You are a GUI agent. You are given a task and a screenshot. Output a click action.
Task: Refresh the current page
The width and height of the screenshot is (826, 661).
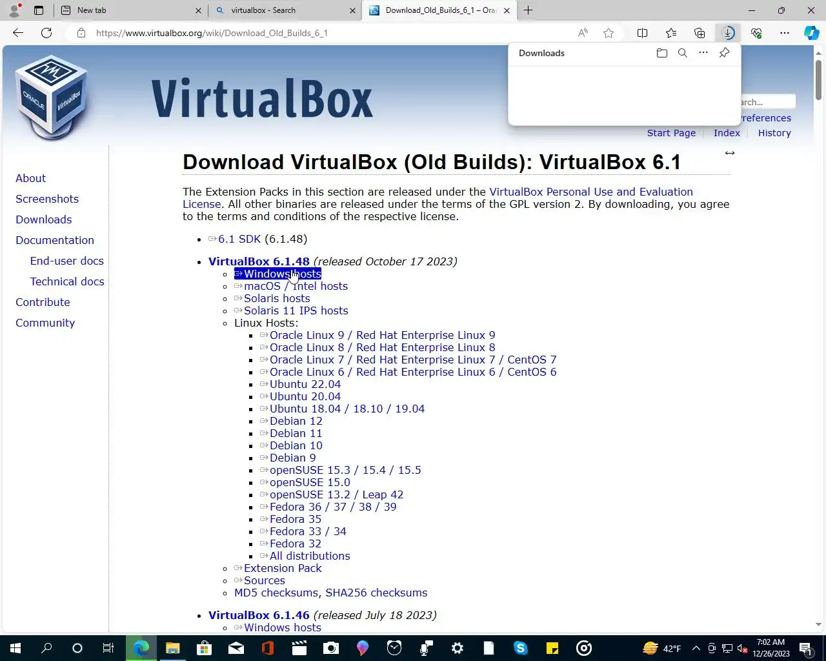46,33
